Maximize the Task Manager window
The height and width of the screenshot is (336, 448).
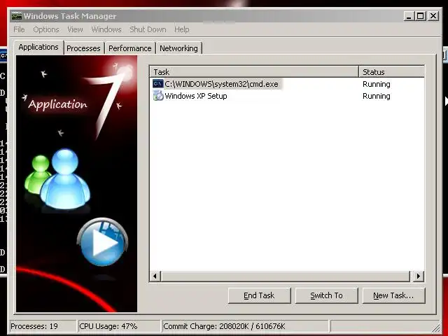[x=421, y=16]
